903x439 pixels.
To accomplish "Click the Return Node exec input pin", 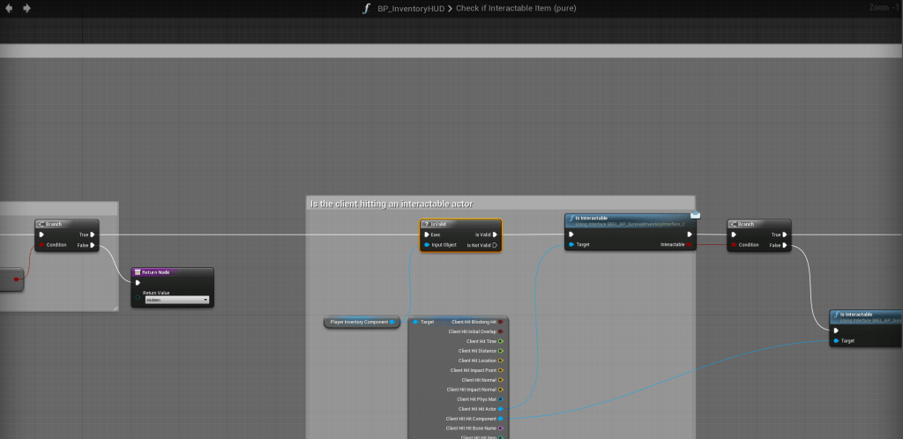I will tap(138, 282).
